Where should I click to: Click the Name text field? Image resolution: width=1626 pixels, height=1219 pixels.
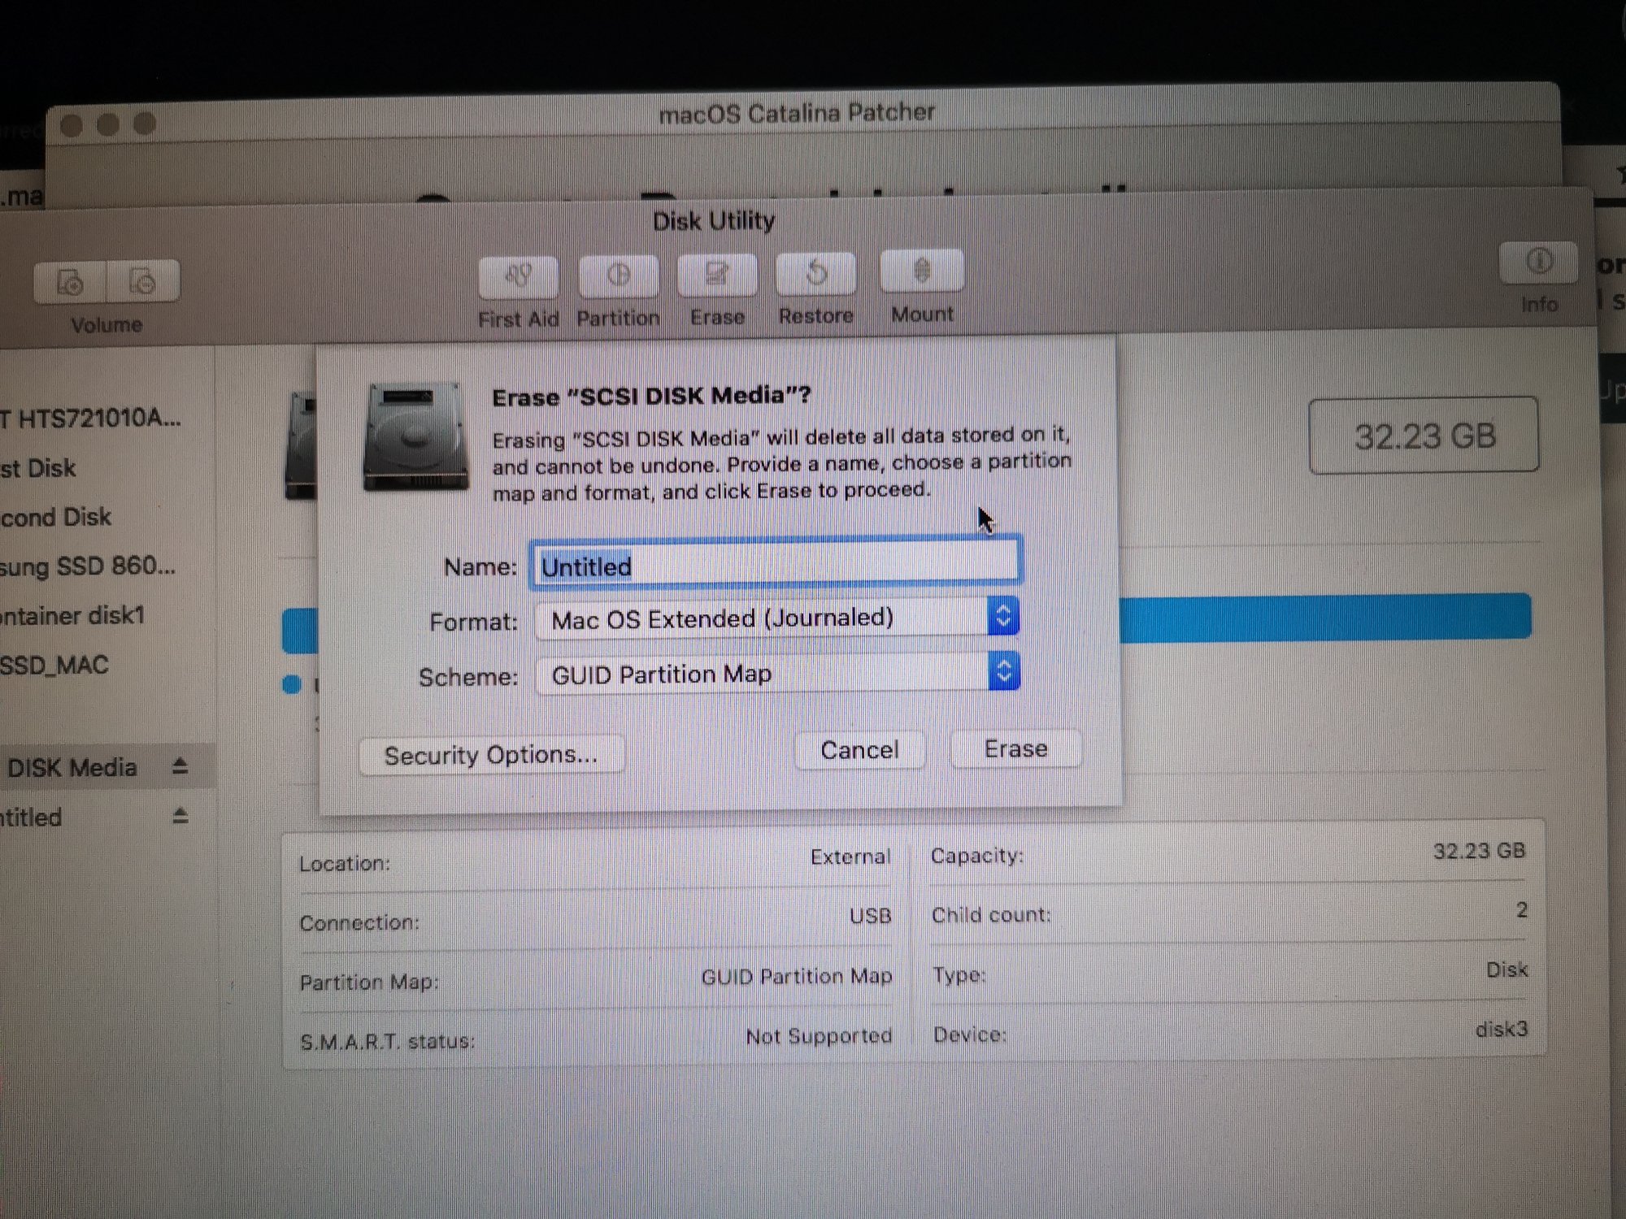pos(776,564)
